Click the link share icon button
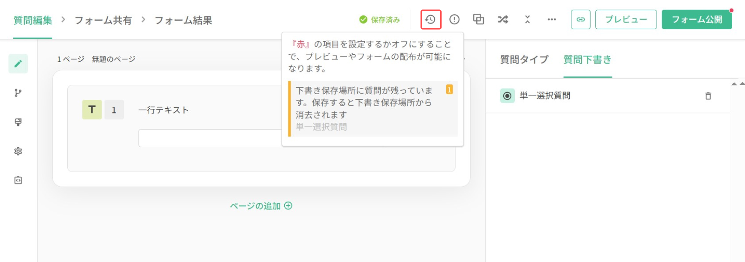Image resolution: width=745 pixels, height=262 pixels. pos(580,20)
